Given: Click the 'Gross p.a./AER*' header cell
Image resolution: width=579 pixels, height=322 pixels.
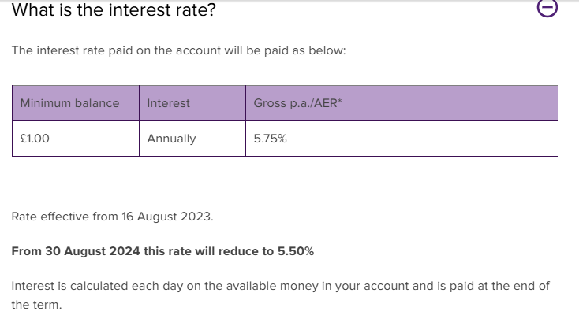Looking at the screenshot, I should click(402, 103).
